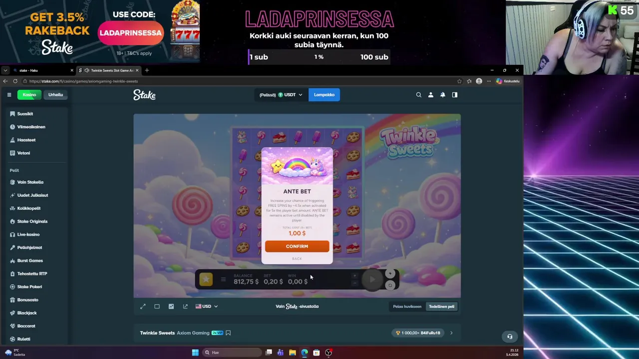The image size is (639, 359).
Task: Switch to 'stake - Haku' browser tab
Action: point(42,70)
